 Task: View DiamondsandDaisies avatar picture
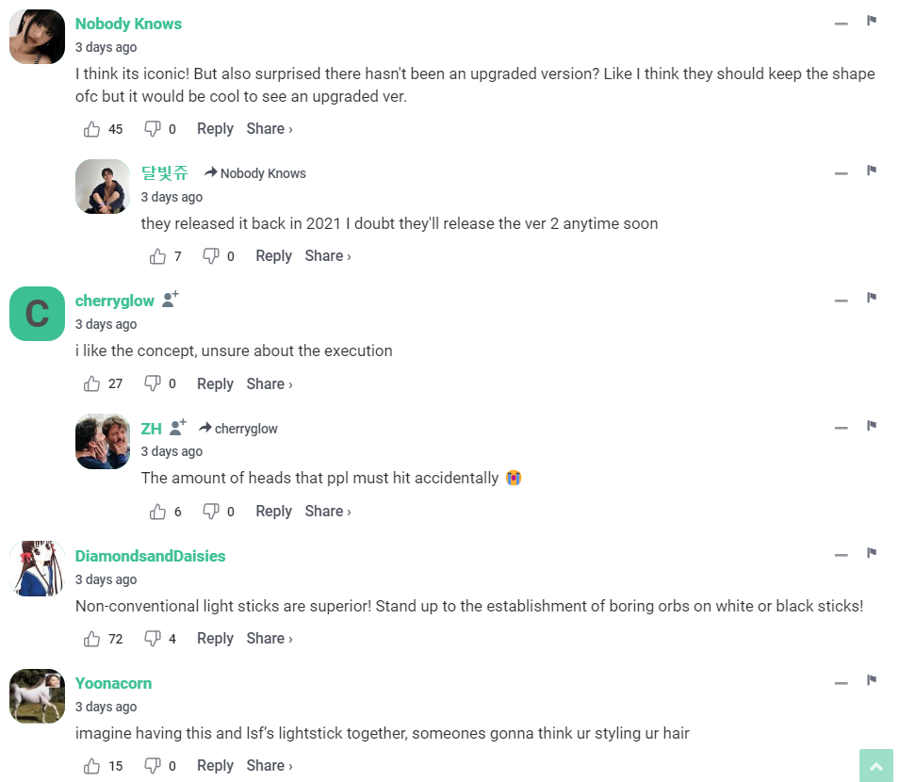[x=37, y=568]
